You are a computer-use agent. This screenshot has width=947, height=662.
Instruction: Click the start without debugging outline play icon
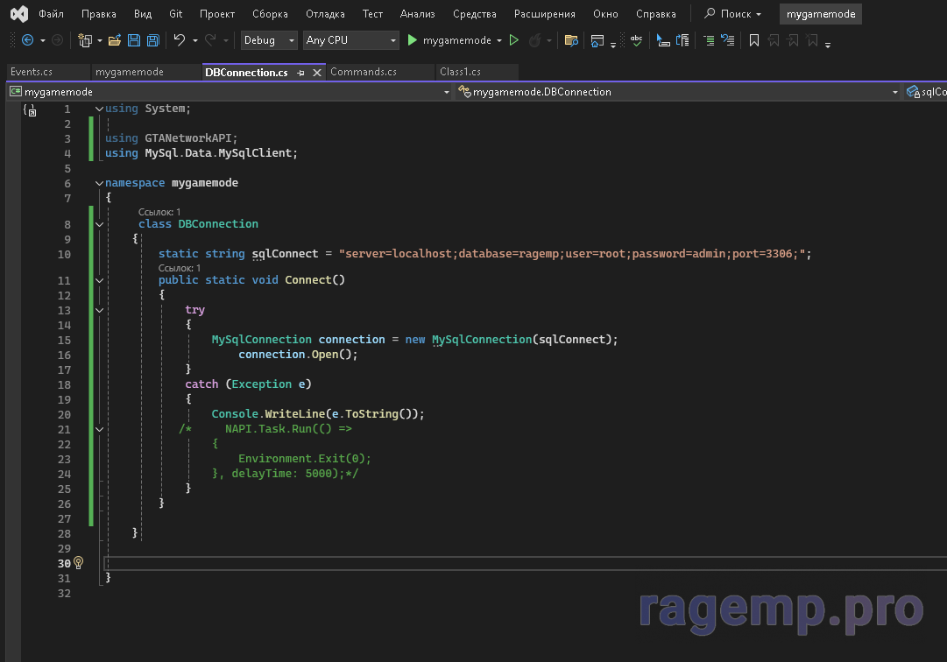click(x=514, y=40)
